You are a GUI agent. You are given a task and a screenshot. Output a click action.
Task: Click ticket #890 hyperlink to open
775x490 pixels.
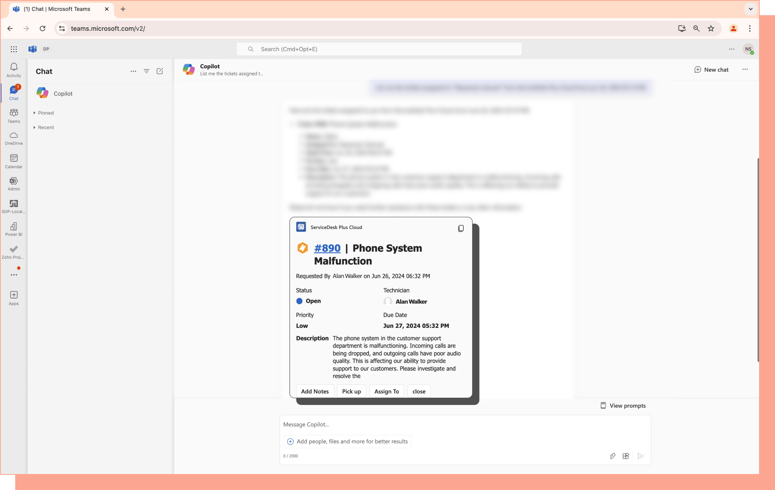pyautogui.click(x=327, y=247)
